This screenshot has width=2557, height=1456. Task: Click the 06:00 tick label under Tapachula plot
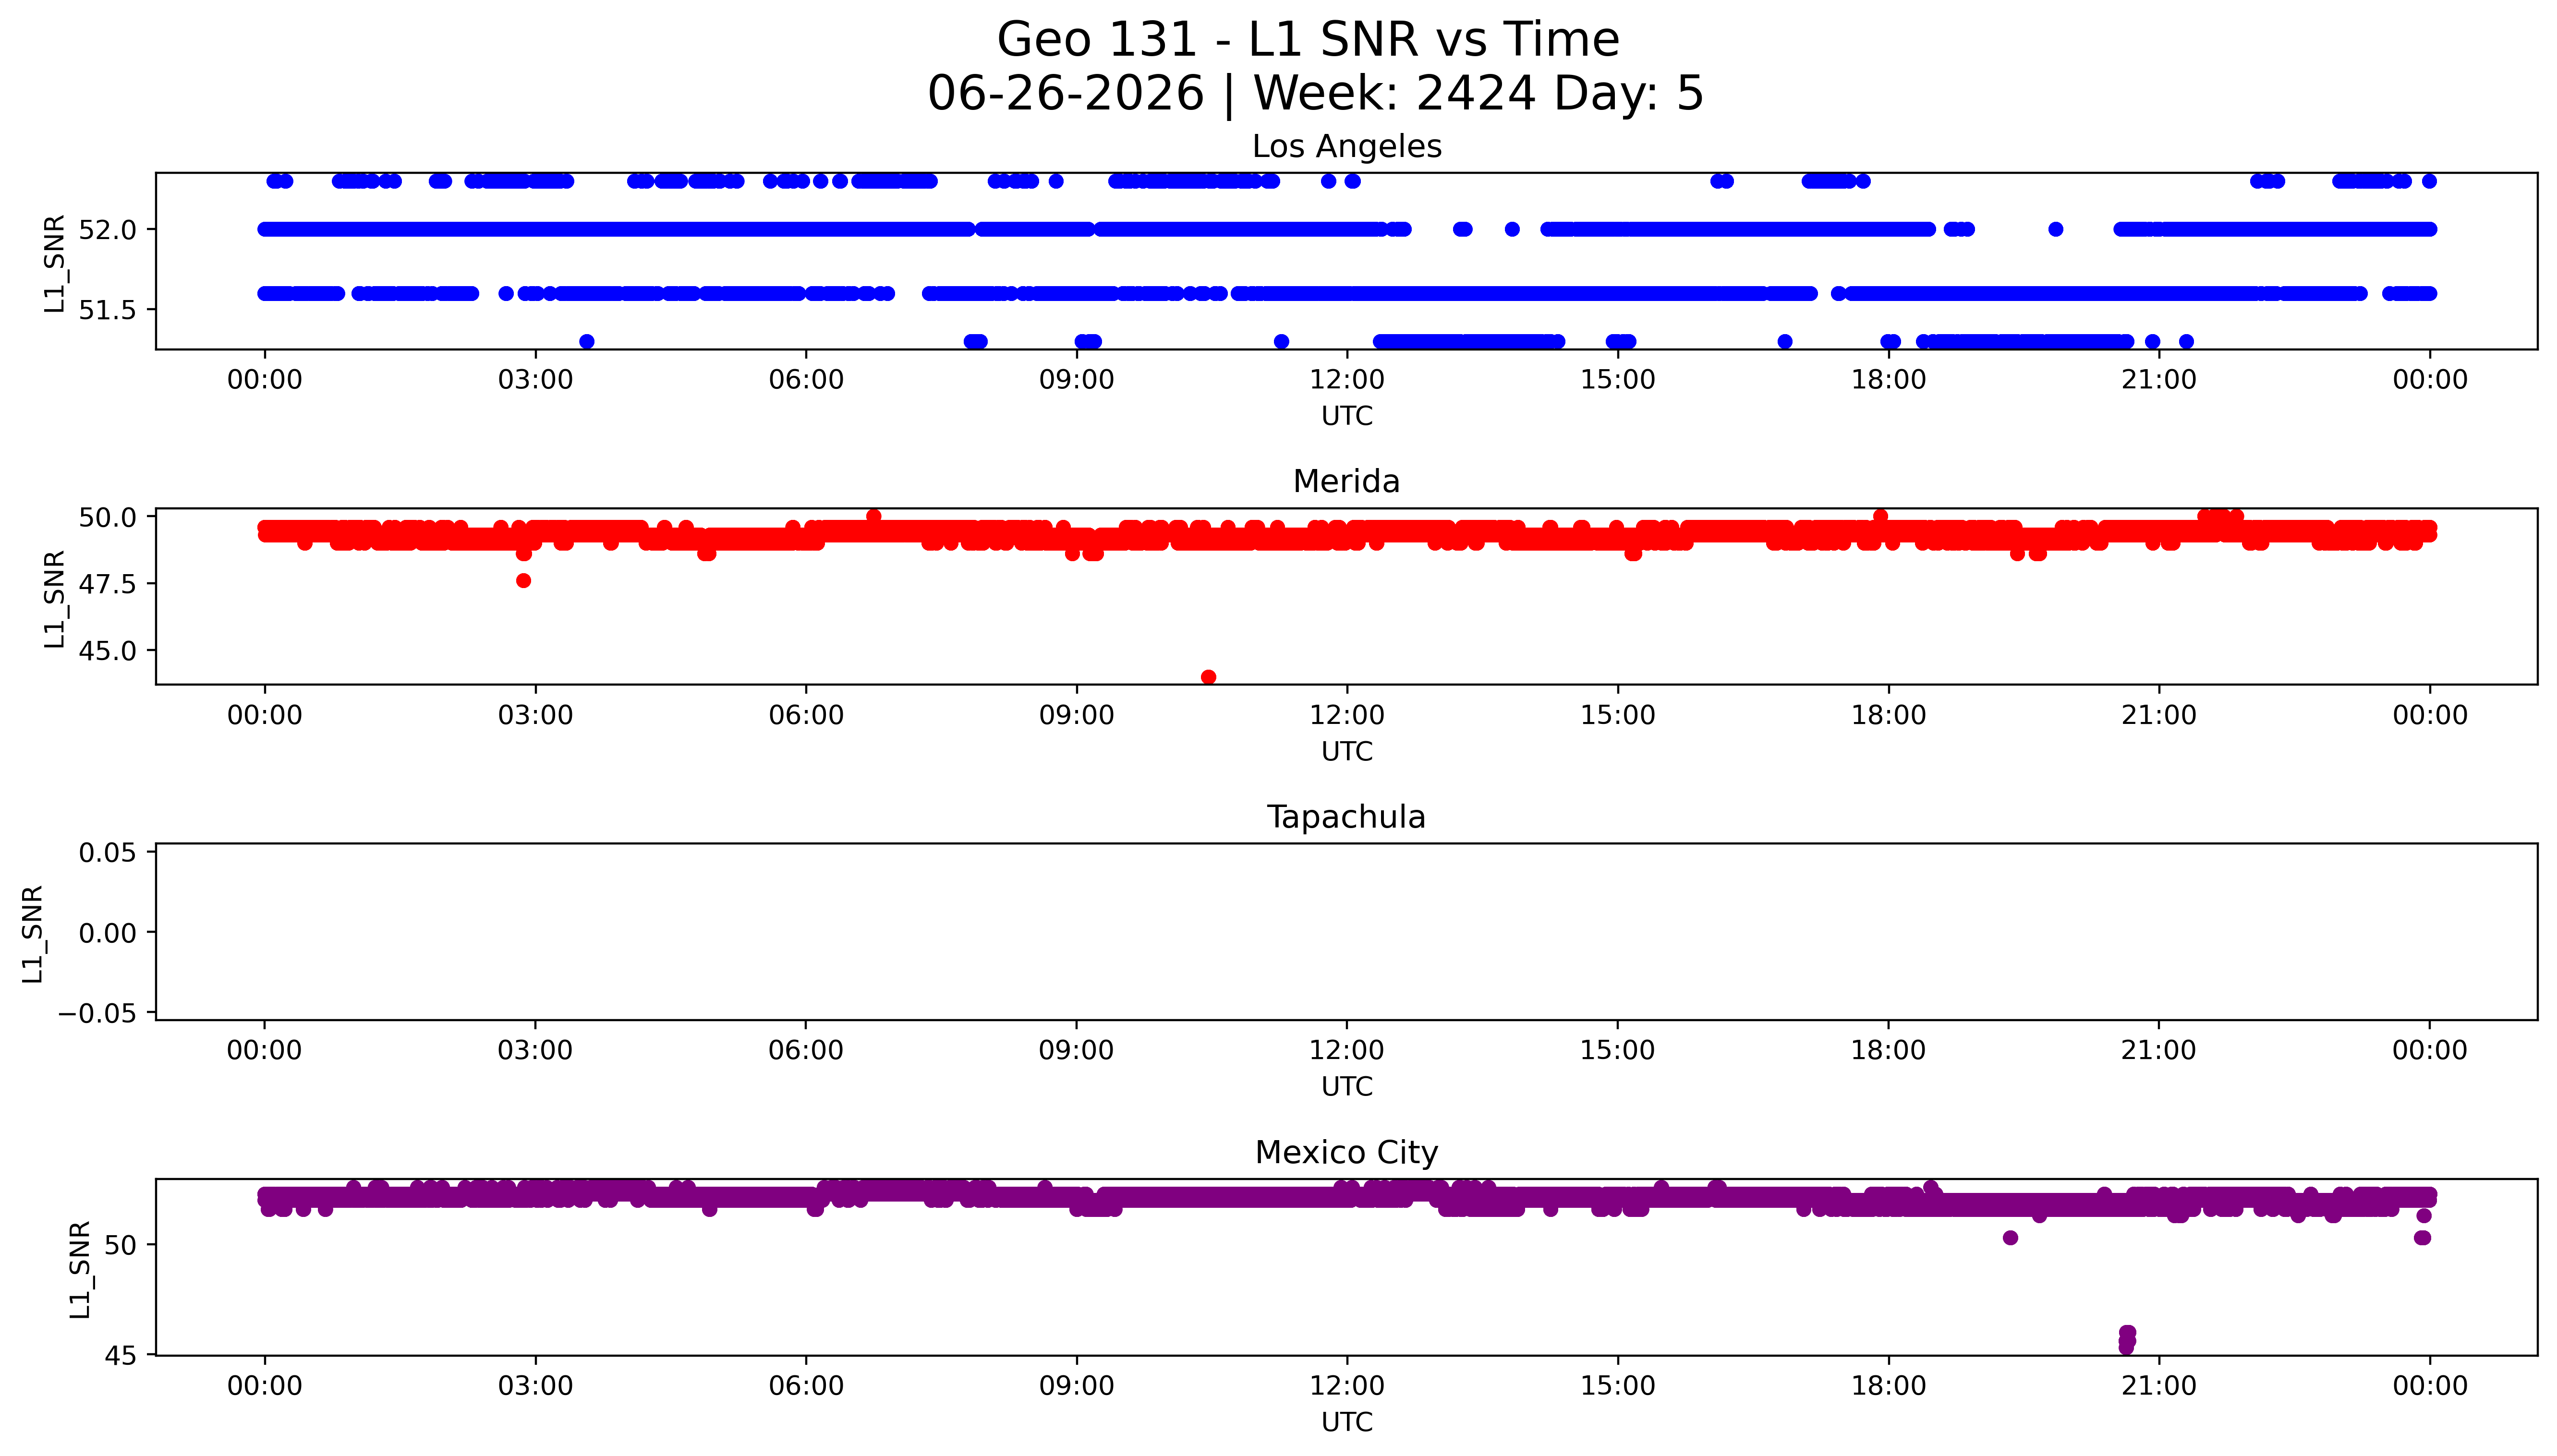coord(806,1051)
